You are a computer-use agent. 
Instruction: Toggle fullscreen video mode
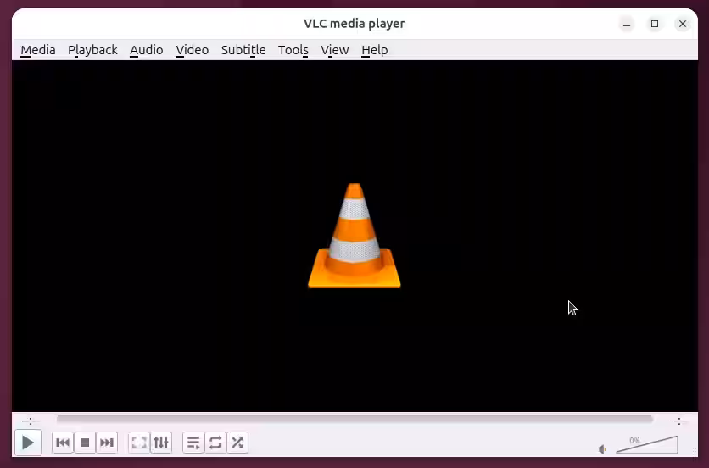[x=139, y=443]
